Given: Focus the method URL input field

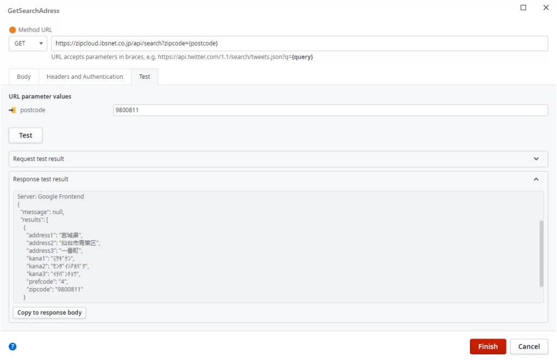Looking at the screenshot, I should pos(300,43).
